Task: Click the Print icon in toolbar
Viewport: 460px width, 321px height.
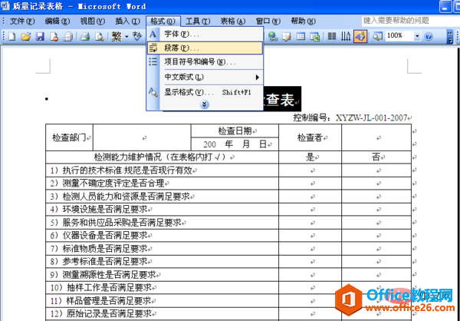Action: (85, 36)
